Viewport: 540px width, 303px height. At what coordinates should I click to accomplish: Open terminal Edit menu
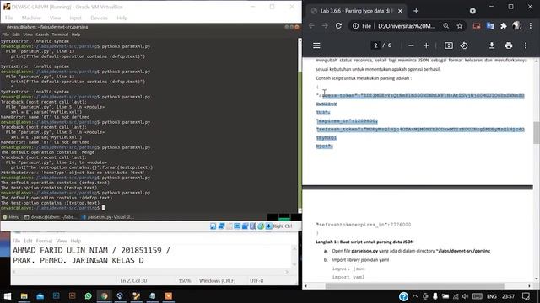tap(16, 35)
